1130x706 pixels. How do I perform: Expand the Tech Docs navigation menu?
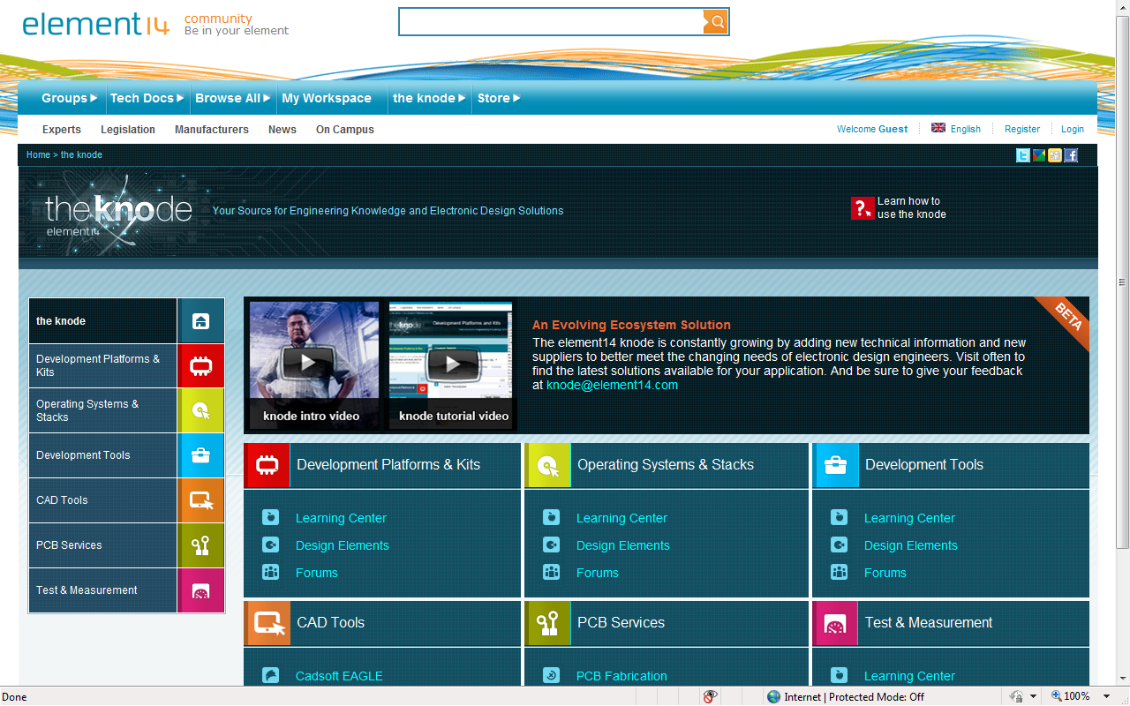[x=147, y=98]
